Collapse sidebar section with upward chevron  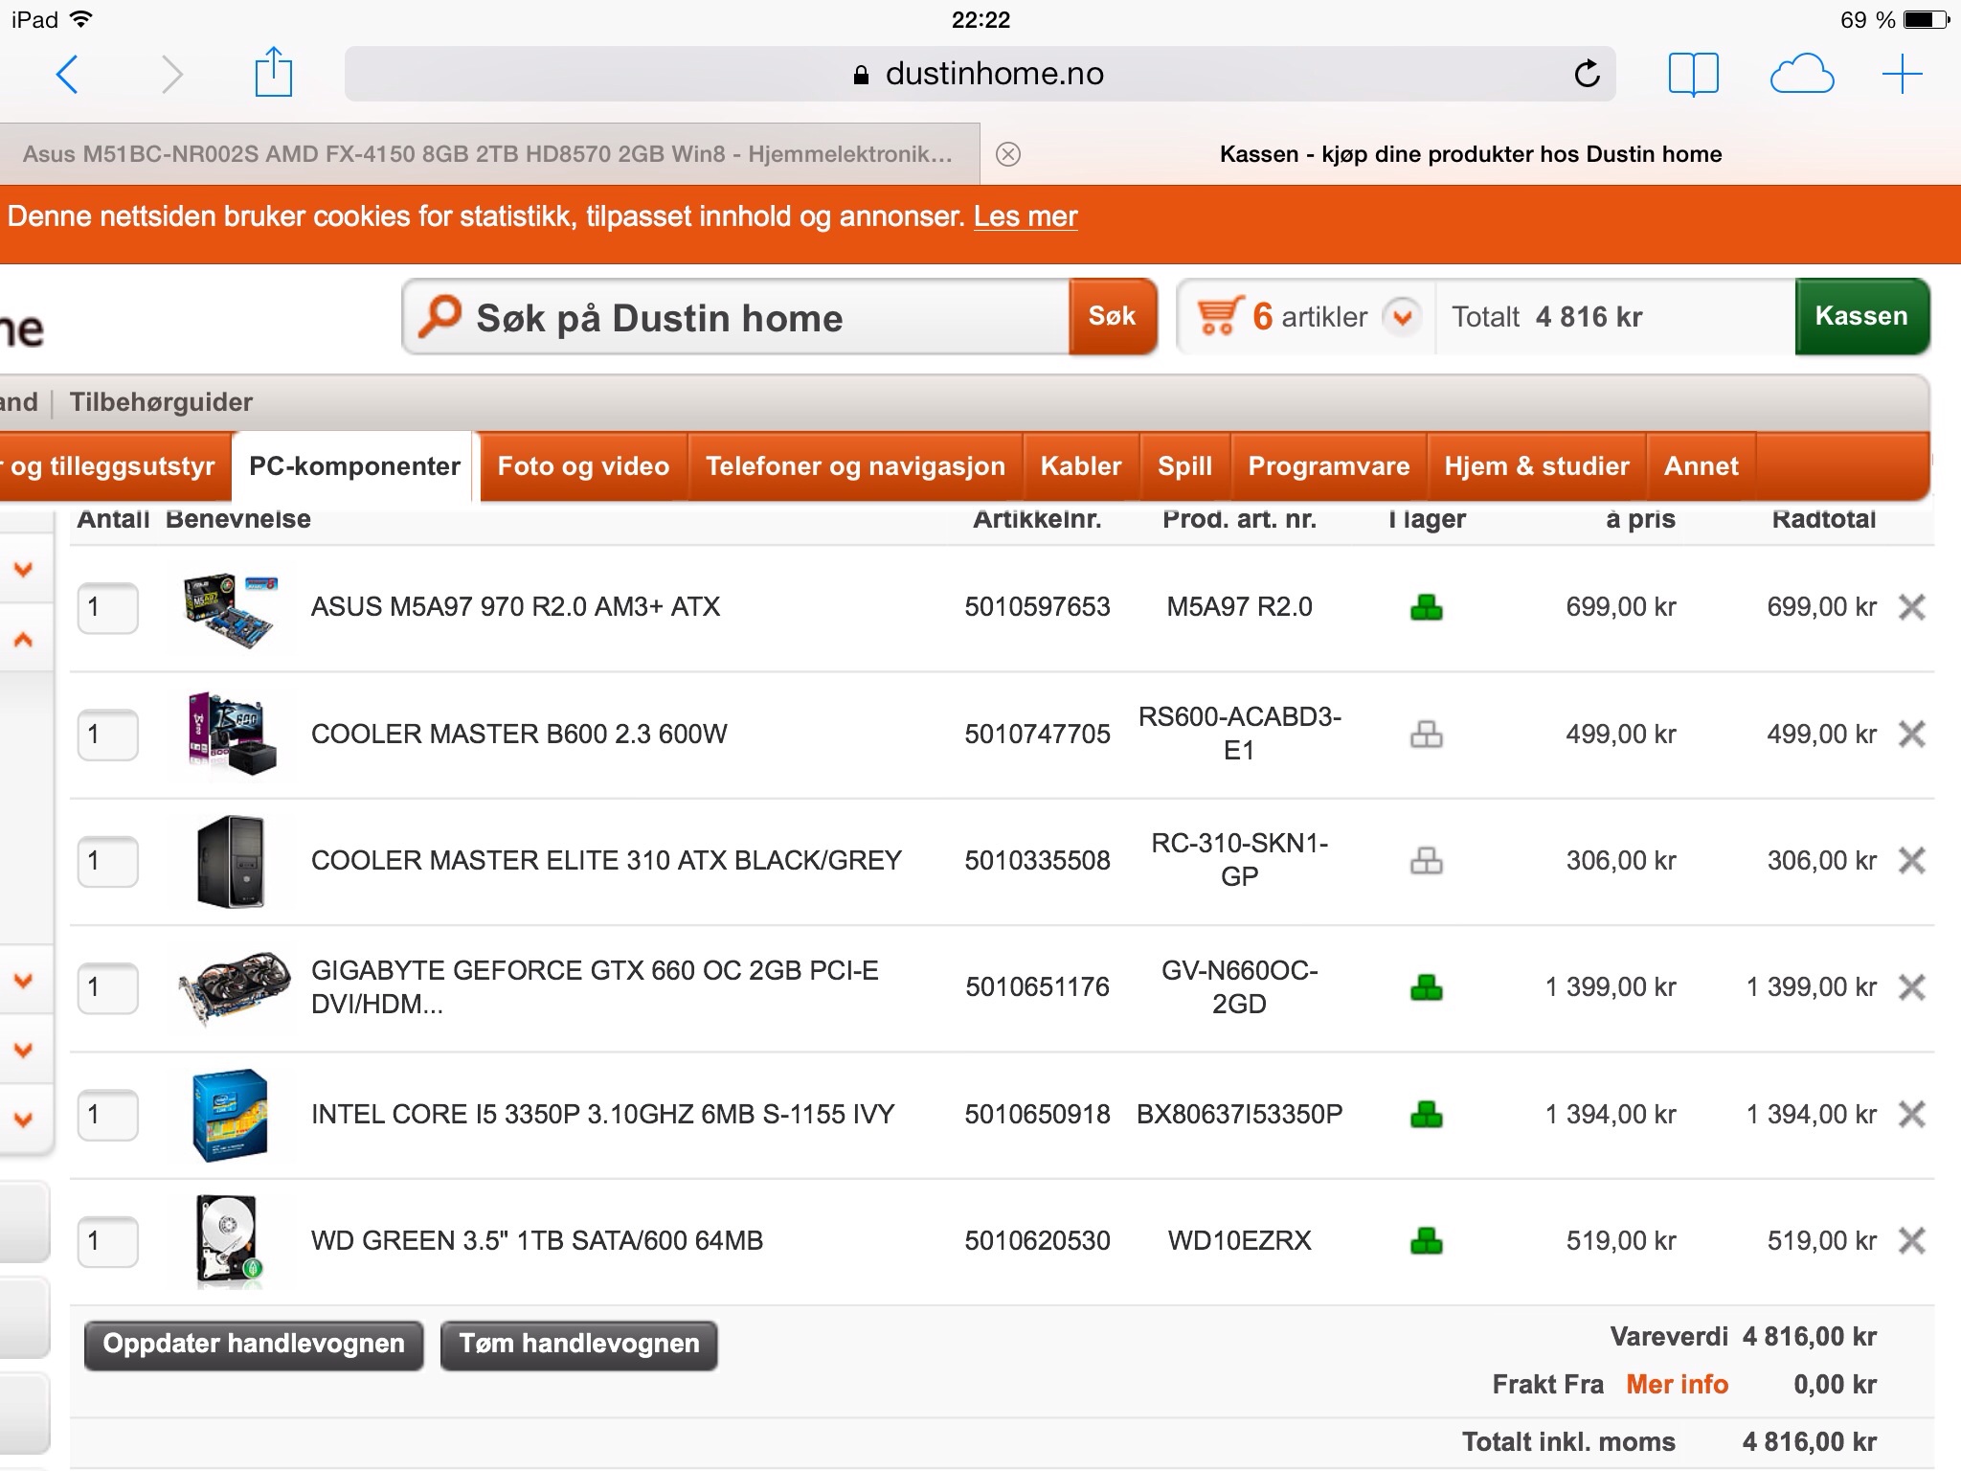(24, 640)
